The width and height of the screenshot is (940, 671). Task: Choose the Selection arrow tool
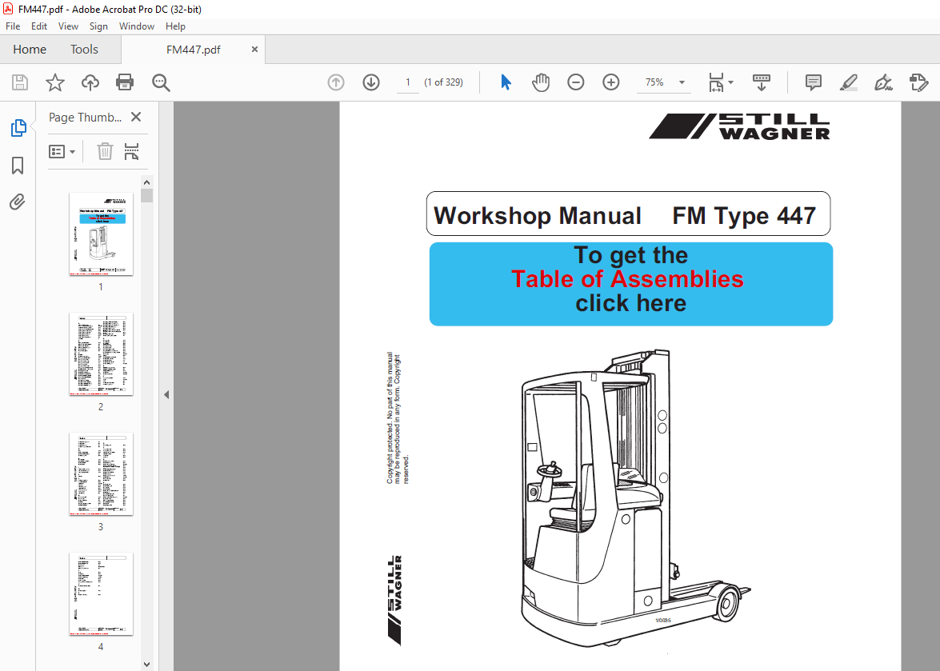[x=506, y=82]
